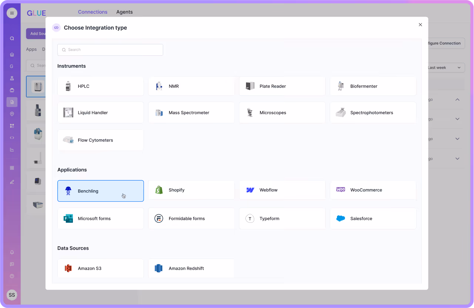Select the Flow Cytometers integration

click(101, 140)
